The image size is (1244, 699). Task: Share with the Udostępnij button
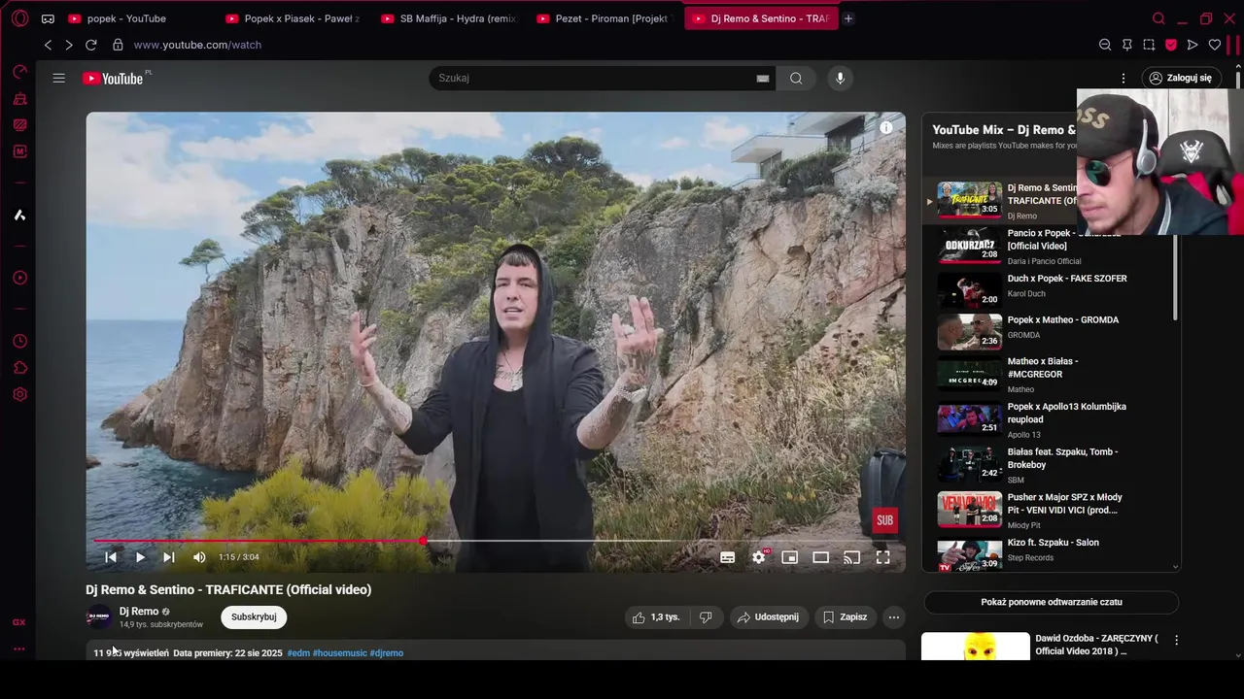click(x=768, y=616)
